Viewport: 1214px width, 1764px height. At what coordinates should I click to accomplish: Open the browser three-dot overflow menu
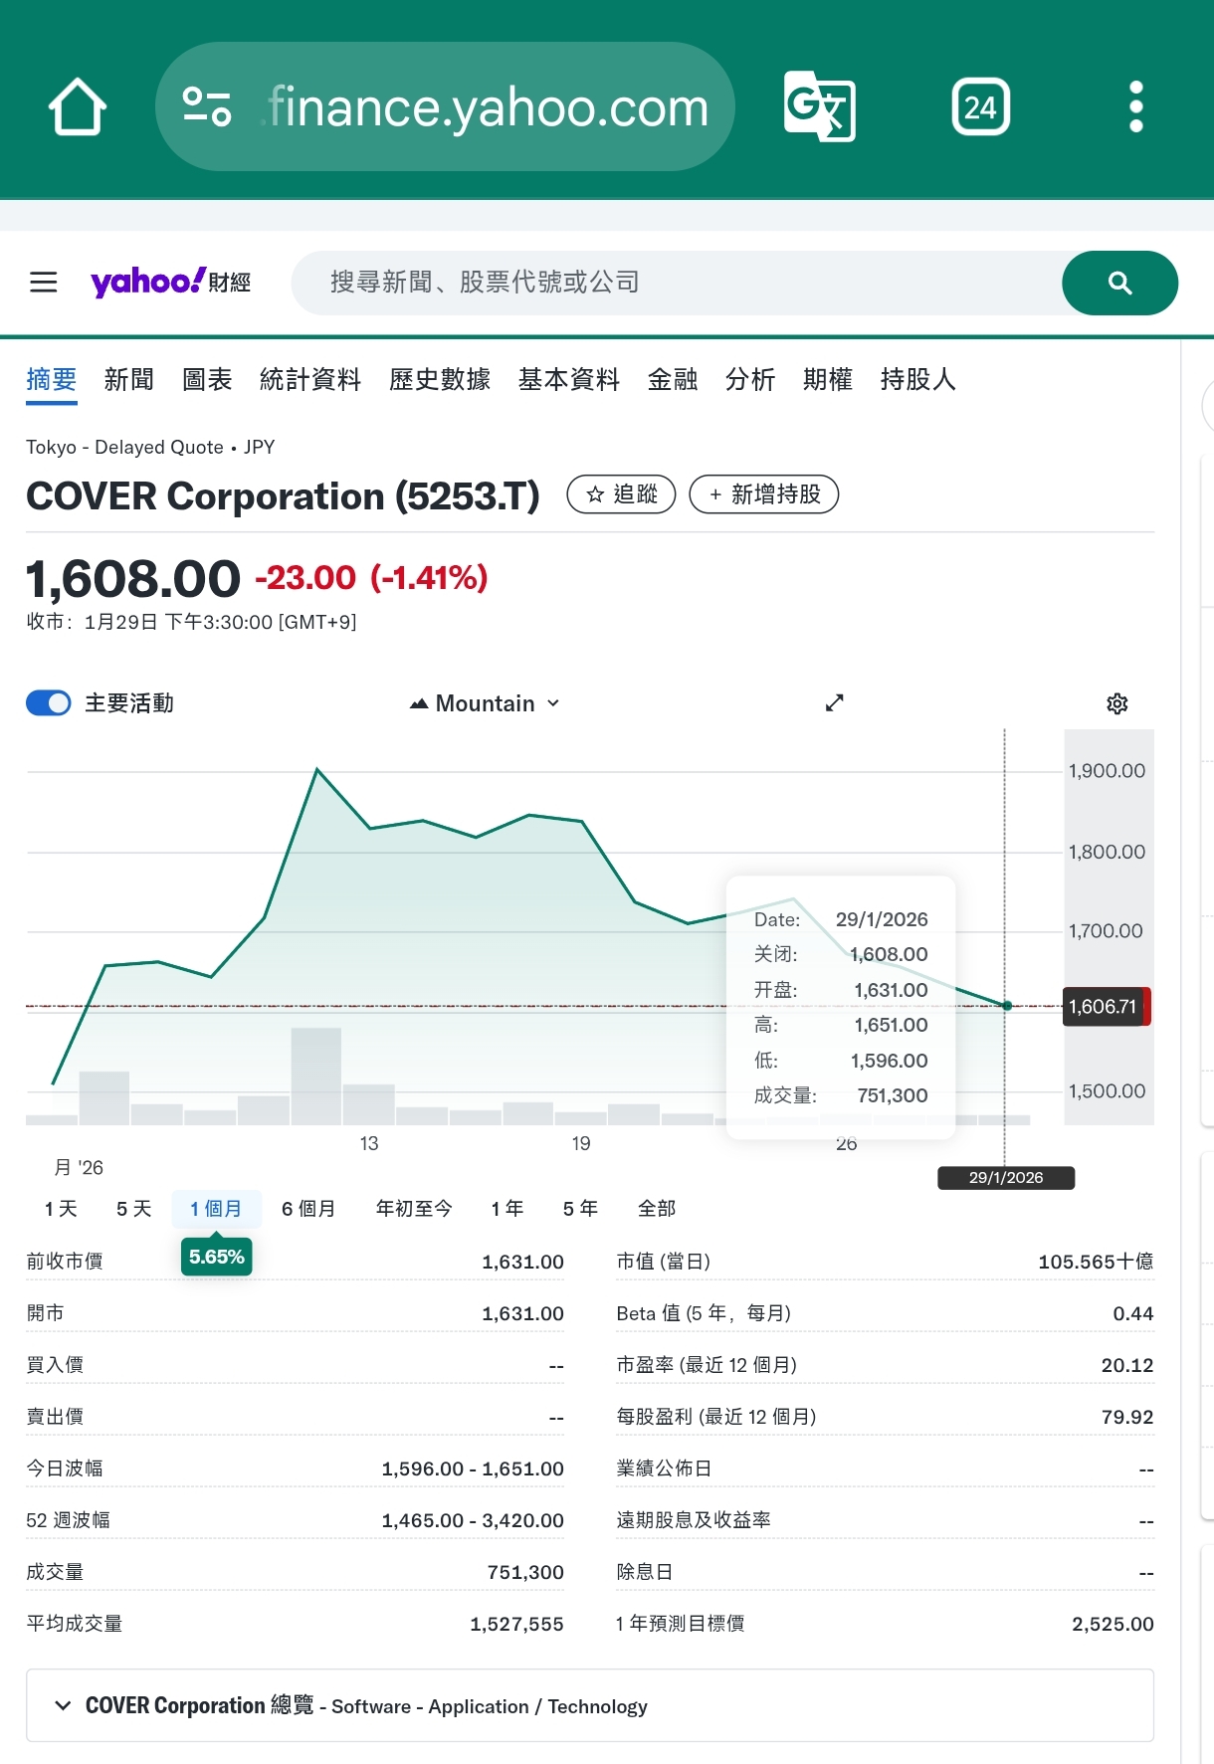[1135, 106]
